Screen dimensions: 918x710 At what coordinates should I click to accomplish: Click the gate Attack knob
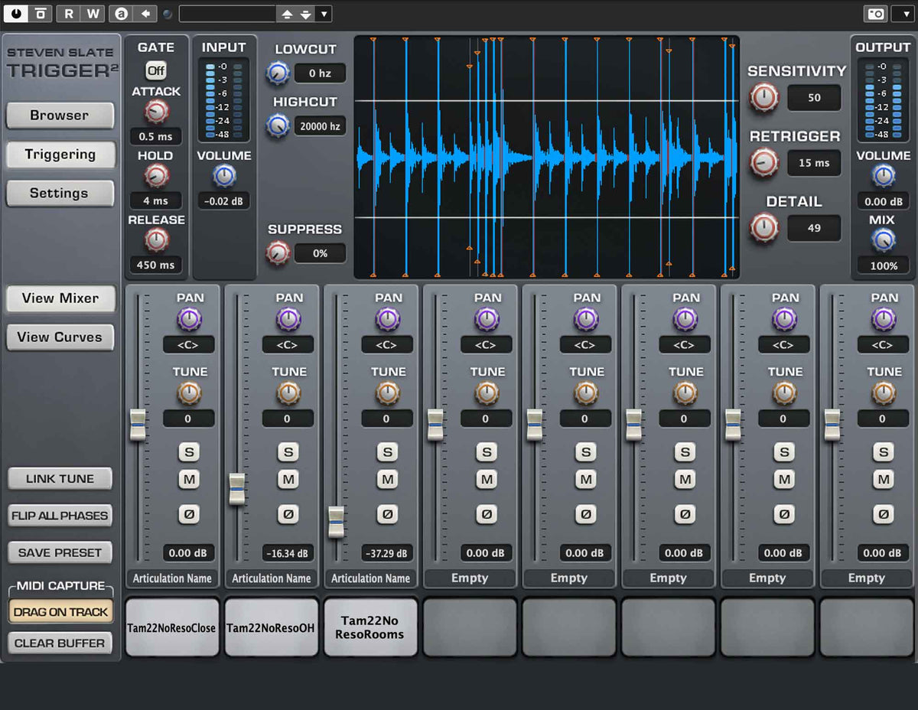156,112
